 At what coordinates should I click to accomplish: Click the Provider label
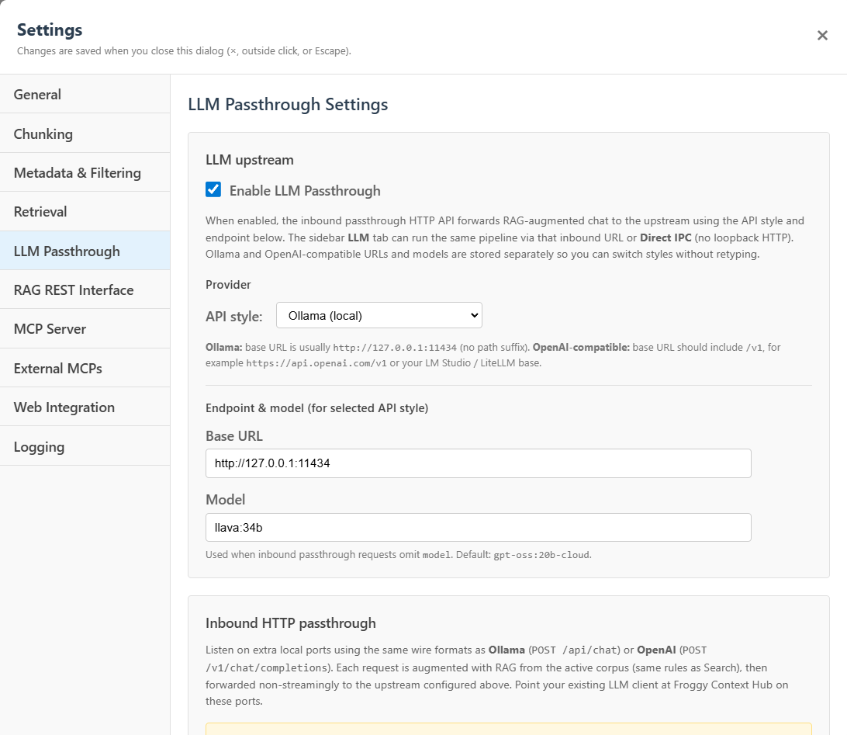(x=228, y=285)
